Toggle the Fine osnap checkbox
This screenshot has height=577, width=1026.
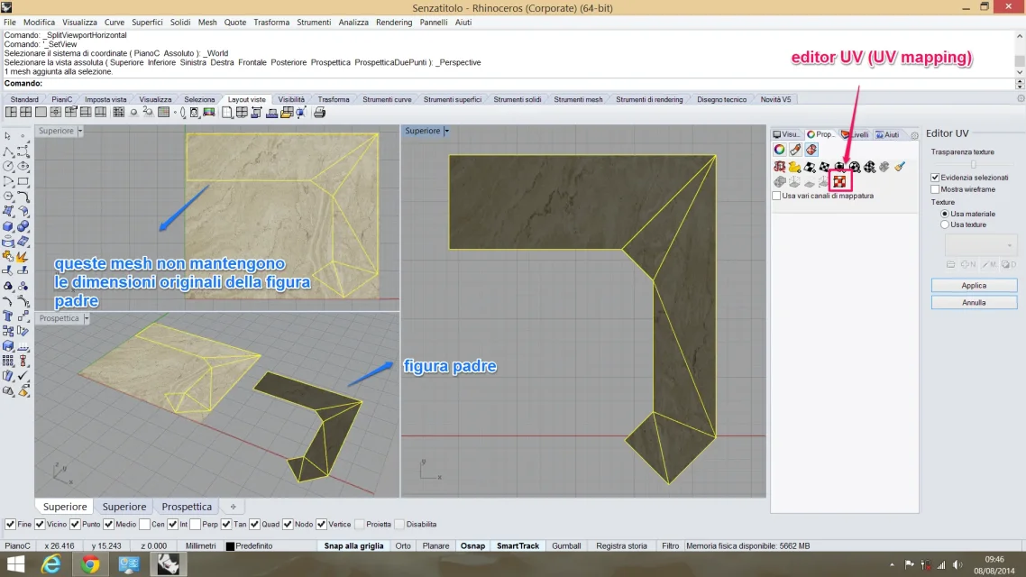tap(11, 524)
